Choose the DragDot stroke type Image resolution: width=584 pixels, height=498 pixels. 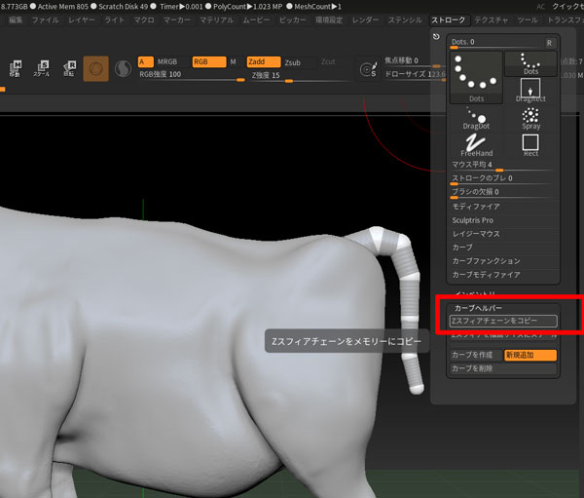[x=476, y=118]
